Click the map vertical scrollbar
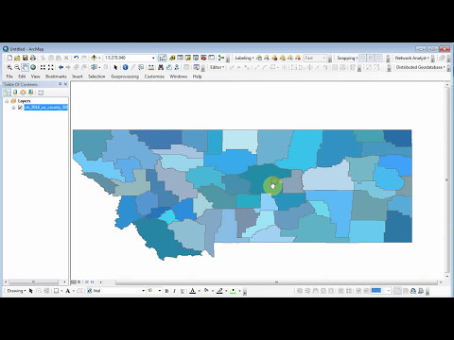Viewport: 454px width, 340px height. pyautogui.click(x=447, y=180)
